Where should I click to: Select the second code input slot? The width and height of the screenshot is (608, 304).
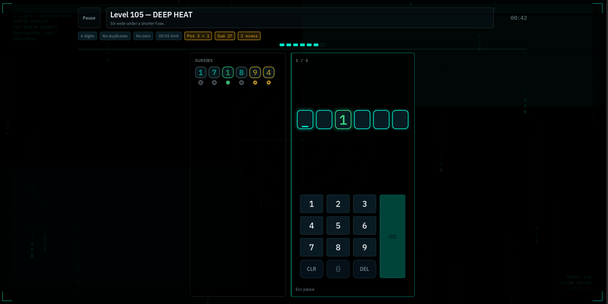[324, 120]
